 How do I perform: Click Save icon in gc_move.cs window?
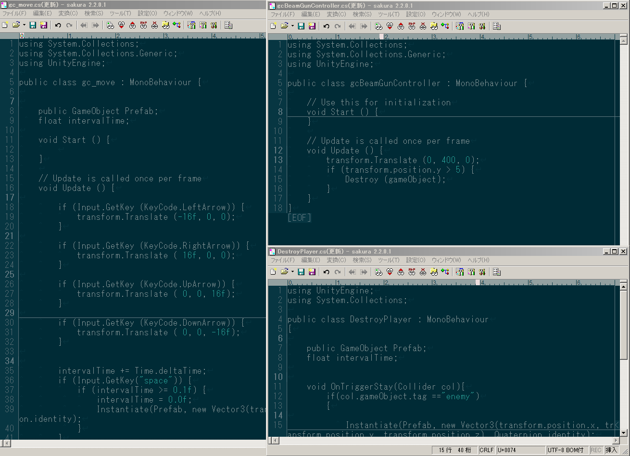click(x=33, y=25)
